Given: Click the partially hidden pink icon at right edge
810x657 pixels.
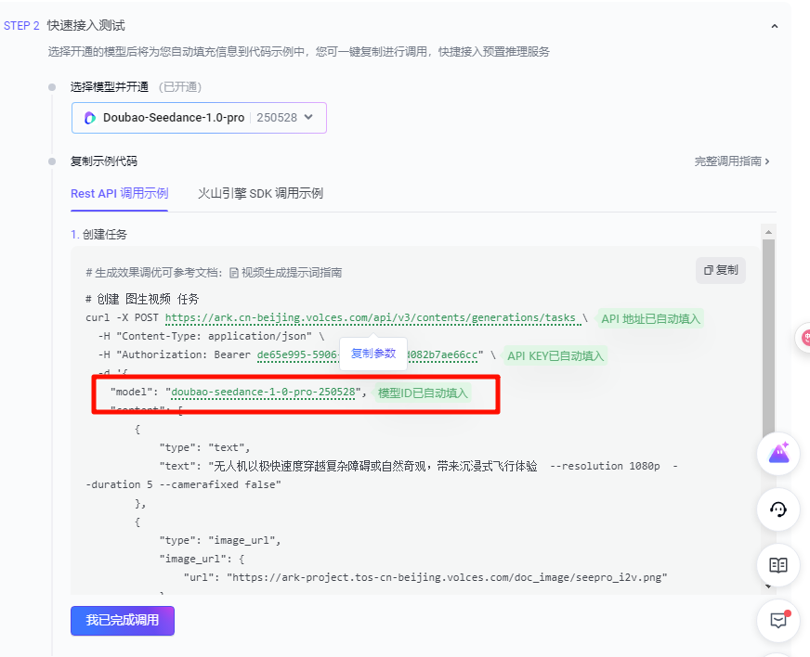Looking at the screenshot, I should coord(804,338).
